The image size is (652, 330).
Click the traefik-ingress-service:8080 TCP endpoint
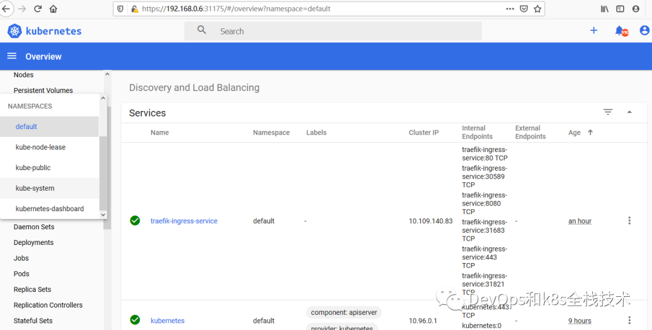pos(484,203)
